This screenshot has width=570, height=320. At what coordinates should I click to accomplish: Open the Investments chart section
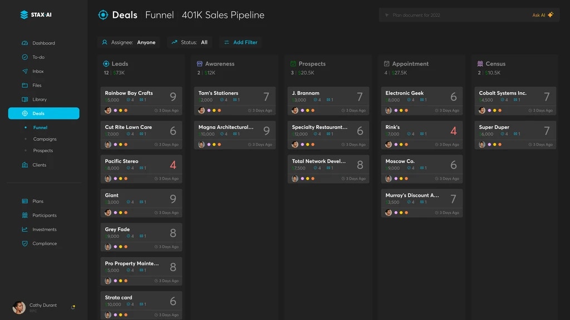click(x=44, y=229)
